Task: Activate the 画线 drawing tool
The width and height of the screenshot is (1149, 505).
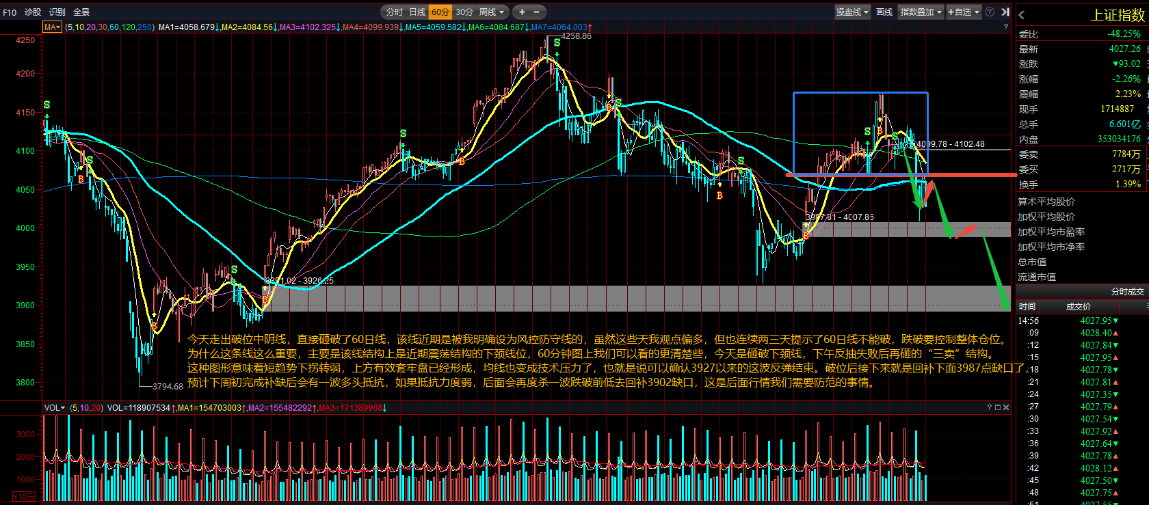Action: click(884, 12)
